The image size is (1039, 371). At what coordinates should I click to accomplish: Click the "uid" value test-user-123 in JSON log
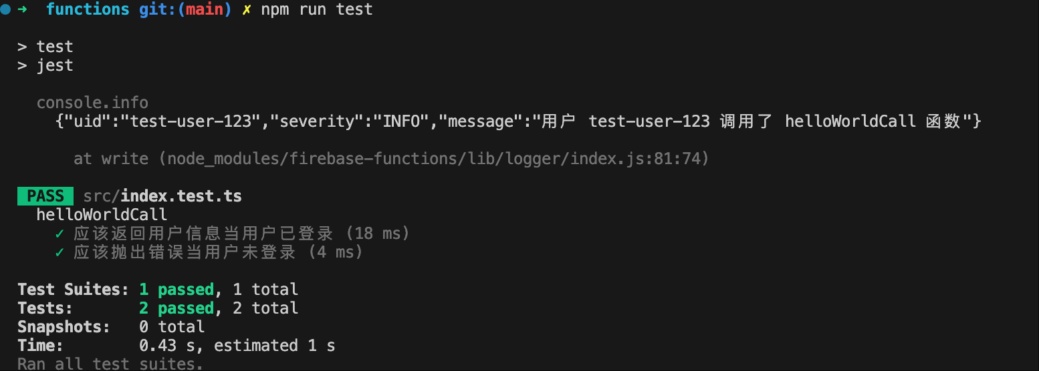(195, 121)
